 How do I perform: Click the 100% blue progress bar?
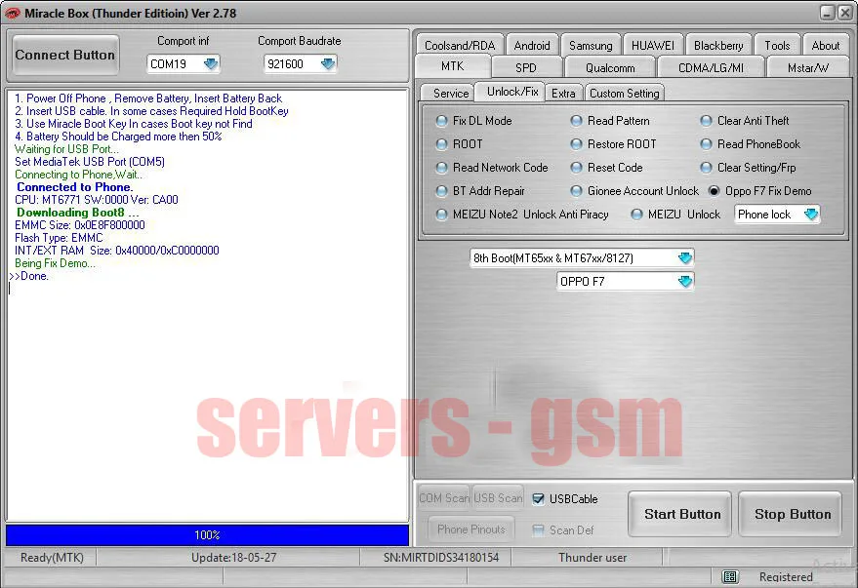[x=207, y=535]
